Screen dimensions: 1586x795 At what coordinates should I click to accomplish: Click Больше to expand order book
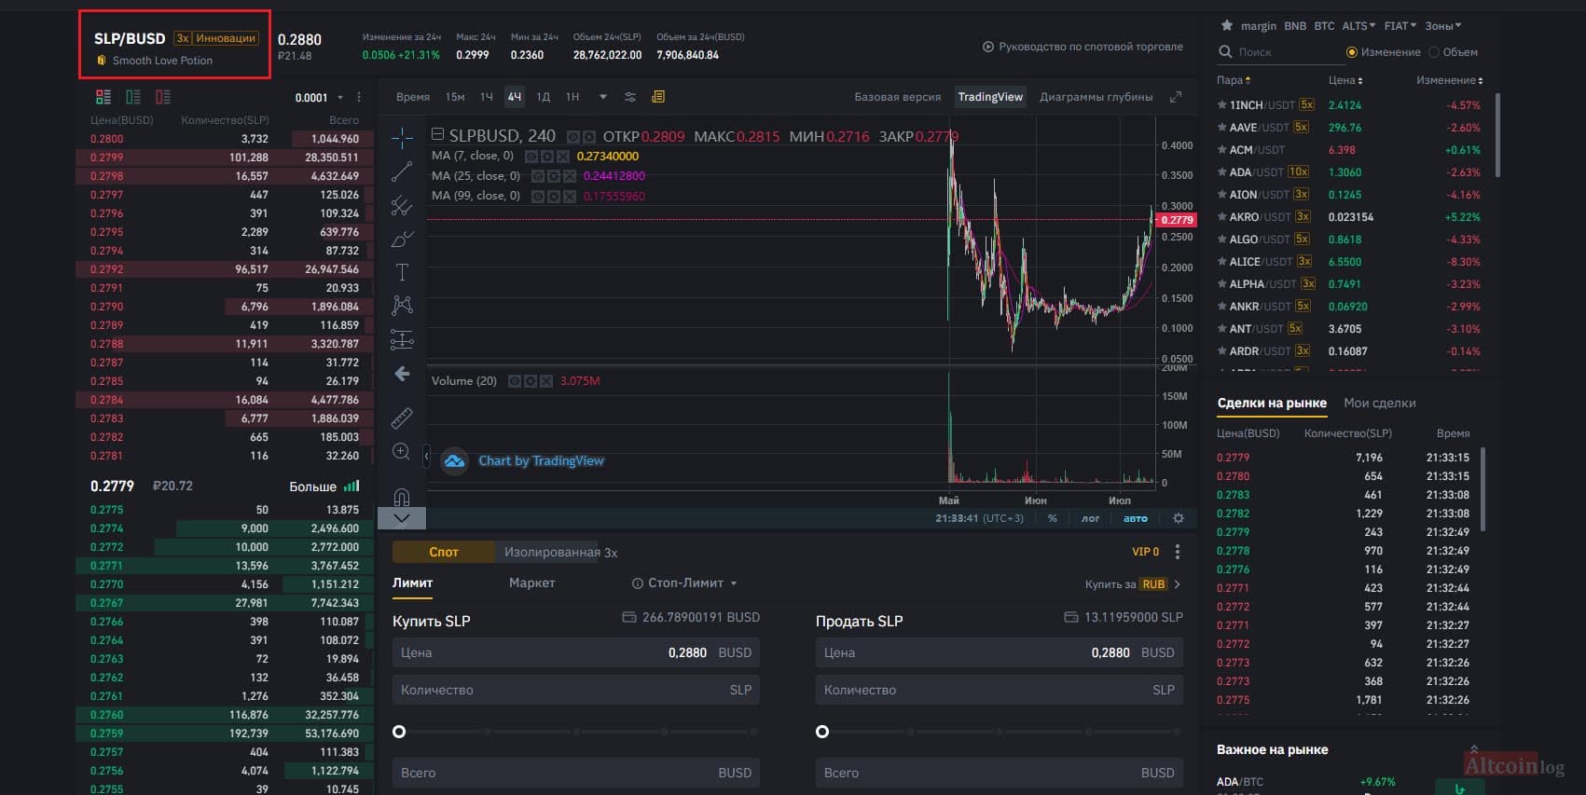click(324, 487)
